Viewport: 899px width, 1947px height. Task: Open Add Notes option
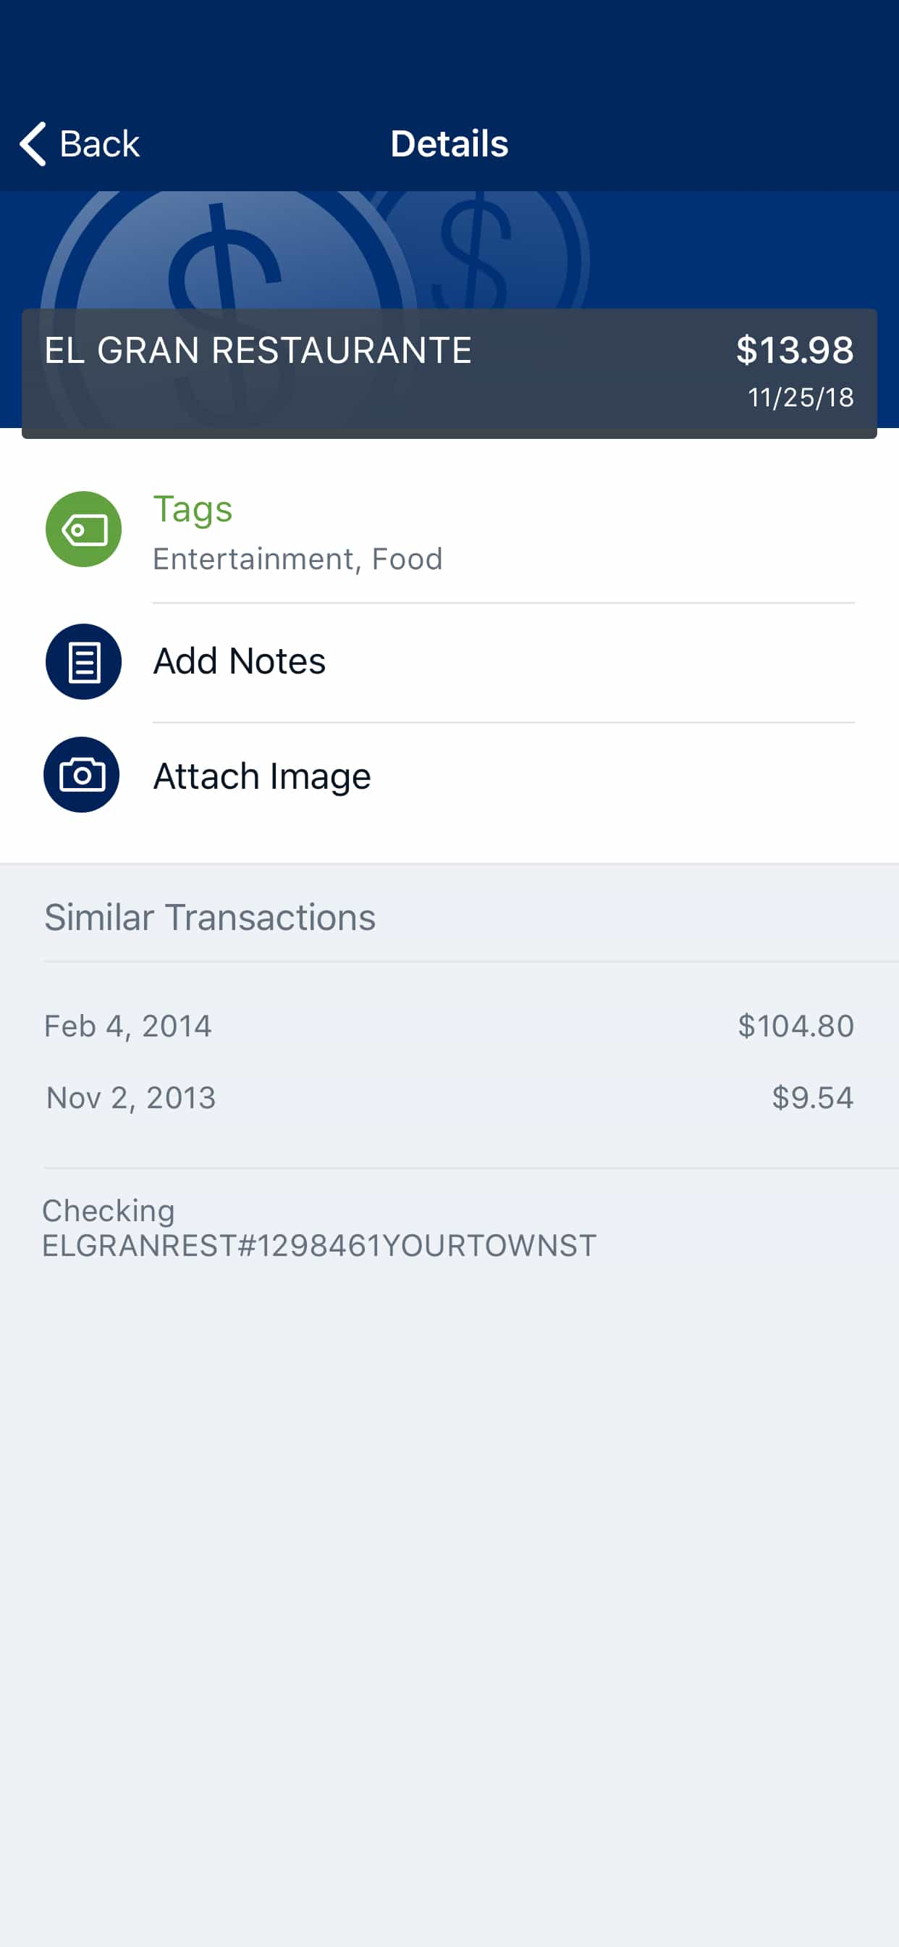240,661
